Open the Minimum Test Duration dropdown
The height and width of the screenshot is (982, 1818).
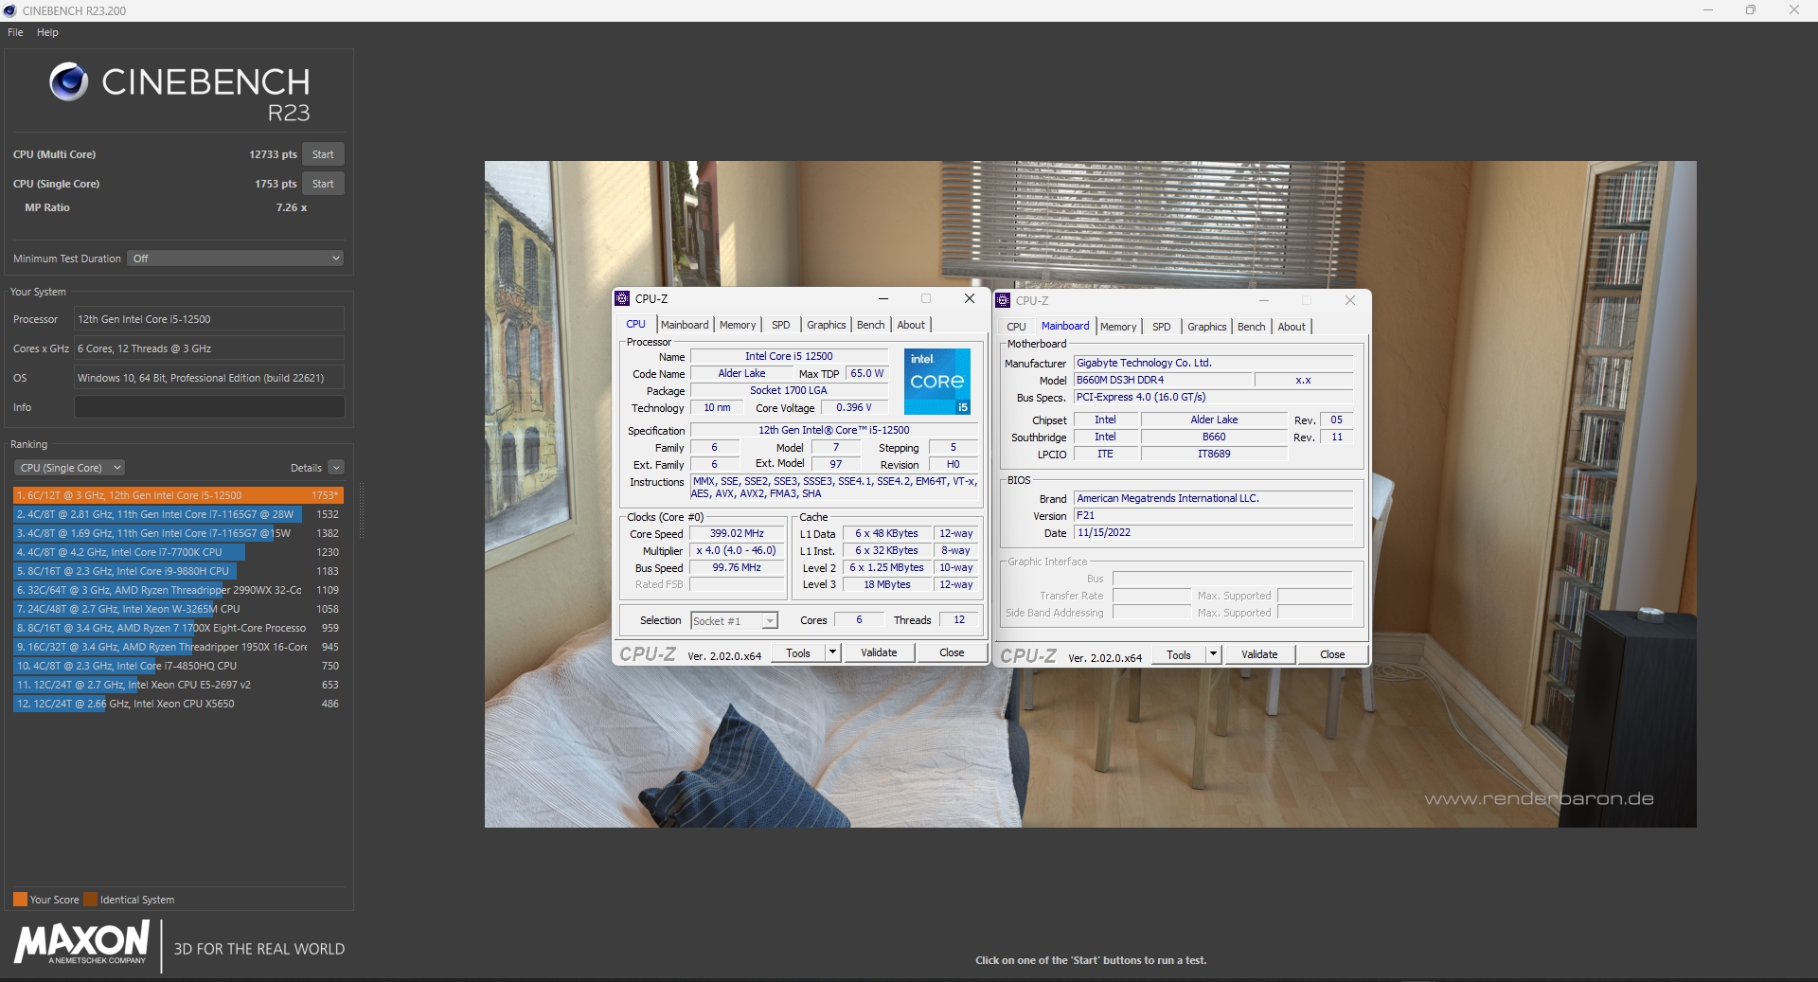click(235, 259)
